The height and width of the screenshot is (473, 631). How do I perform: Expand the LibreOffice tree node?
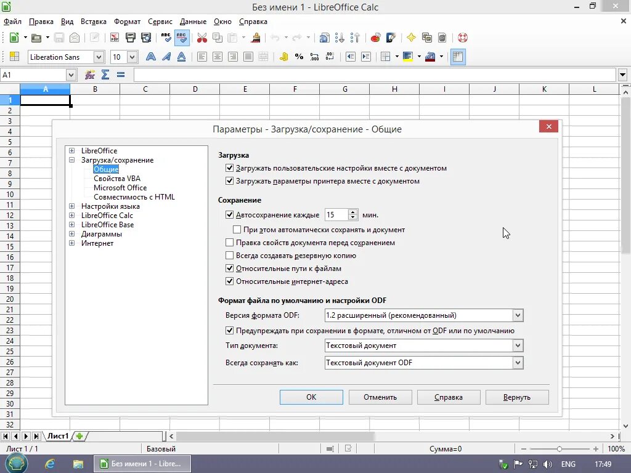pyautogui.click(x=71, y=151)
